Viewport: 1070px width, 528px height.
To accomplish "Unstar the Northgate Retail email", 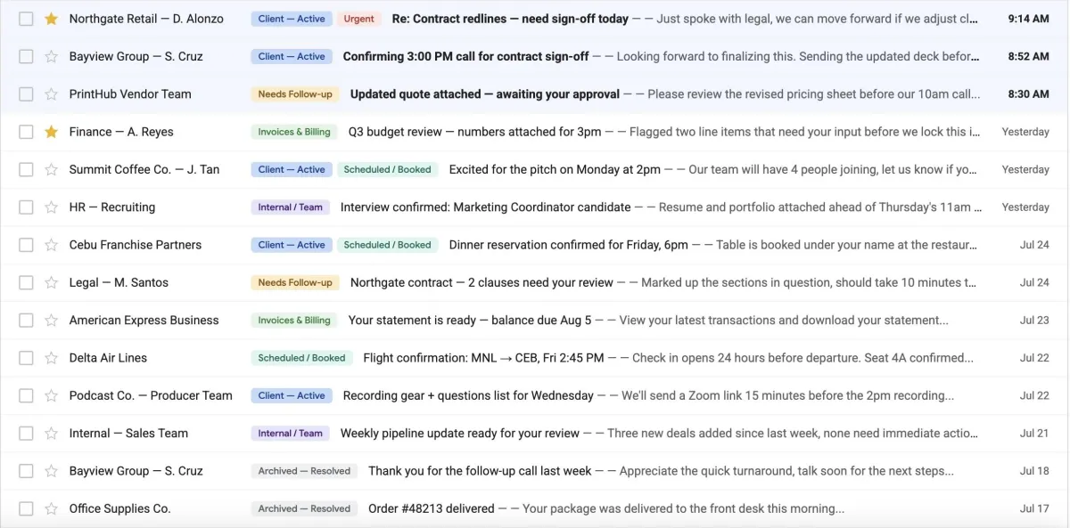I will tap(51, 19).
